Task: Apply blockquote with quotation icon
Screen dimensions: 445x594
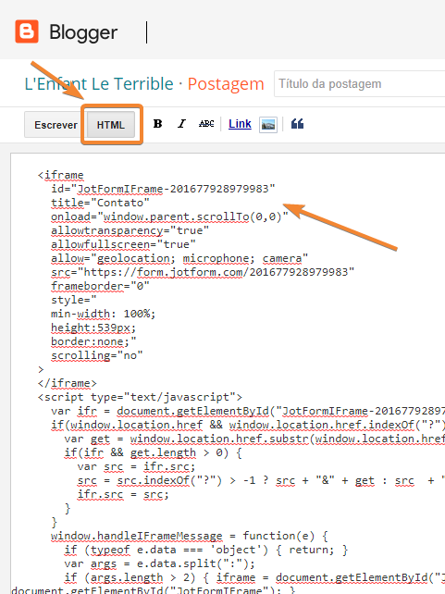Action: pos(297,124)
